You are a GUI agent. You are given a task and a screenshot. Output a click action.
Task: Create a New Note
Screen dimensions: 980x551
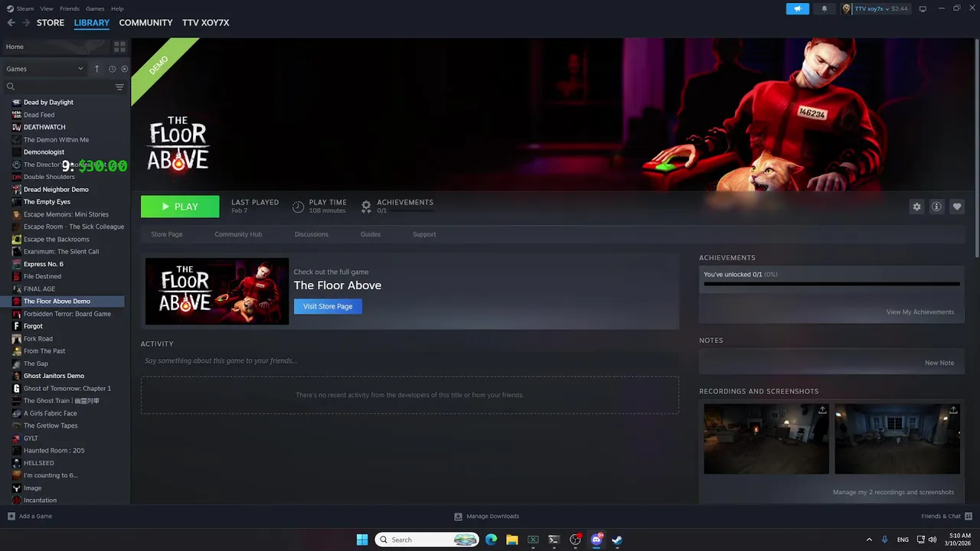[x=939, y=363]
